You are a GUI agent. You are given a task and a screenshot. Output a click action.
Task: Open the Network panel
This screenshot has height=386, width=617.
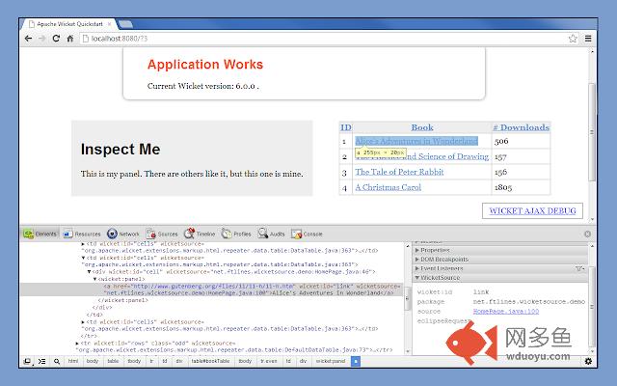[x=123, y=234]
